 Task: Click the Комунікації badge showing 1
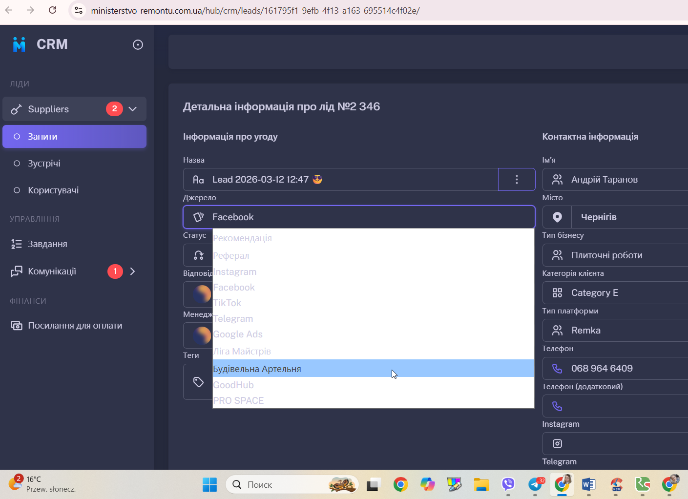[x=115, y=271]
